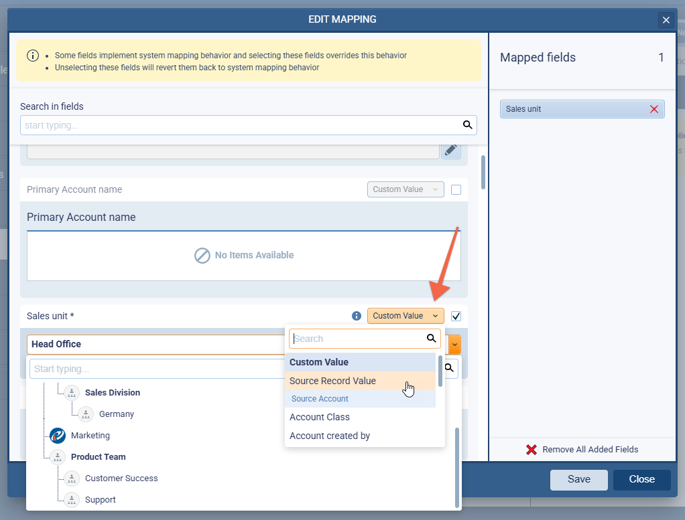The image size is (685, 520).
Task: Uncheck the Sales unit checkbox
Action: [x=456, y=316]
